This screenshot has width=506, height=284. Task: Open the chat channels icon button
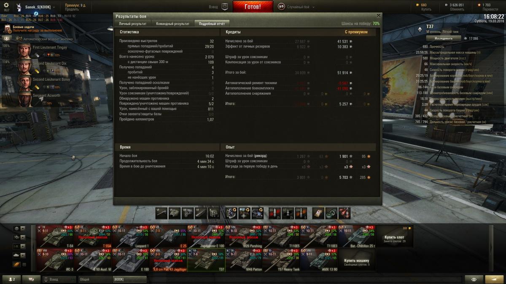pos(31,279)
